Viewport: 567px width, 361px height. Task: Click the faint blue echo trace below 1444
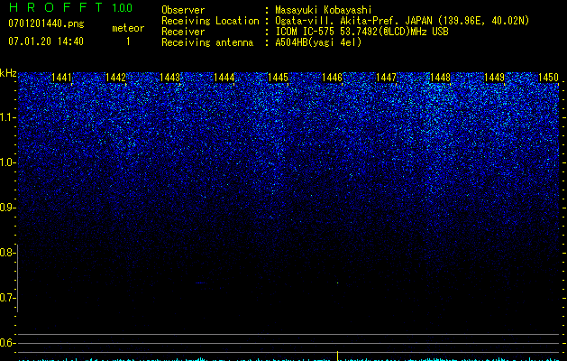(x=201, y=282)
